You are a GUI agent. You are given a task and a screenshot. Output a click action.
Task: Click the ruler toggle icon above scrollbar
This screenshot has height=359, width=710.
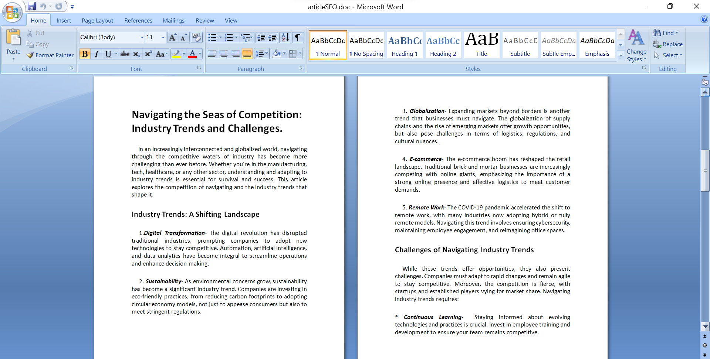(705, 82)
